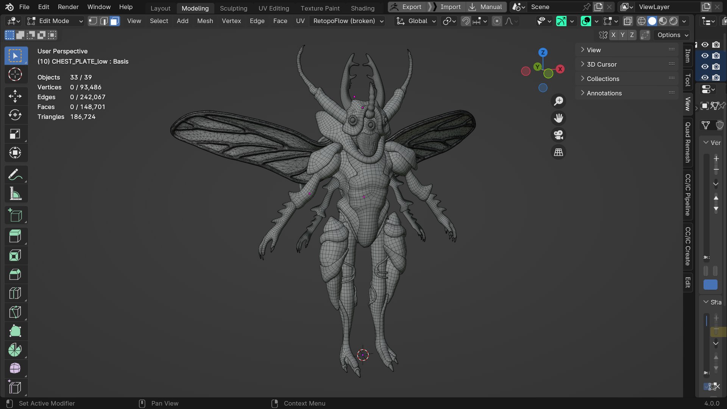Switch to the Sculpting workspace tab
The image size is (727, 409).
tap(233, 8)
